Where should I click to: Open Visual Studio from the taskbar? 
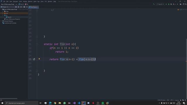(74, 103)
